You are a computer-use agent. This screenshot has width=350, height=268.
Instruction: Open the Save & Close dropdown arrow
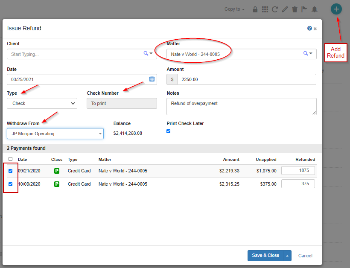287,256
